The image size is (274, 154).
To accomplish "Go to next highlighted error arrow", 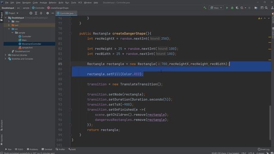I will 269,18.
